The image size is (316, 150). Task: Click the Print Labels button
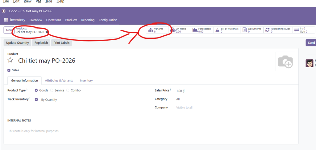(x=61, y=43)
